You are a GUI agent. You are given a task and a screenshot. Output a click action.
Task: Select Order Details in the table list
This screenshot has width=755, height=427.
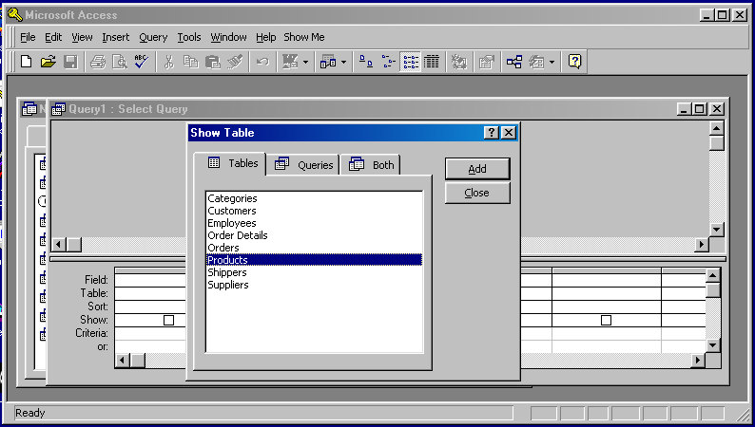pyautogui.click(x=238, y=235)
